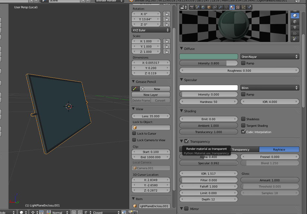Click Convert grease pencil button
Viewport: 307px width, 214px height.
click(x=160, y=100)
